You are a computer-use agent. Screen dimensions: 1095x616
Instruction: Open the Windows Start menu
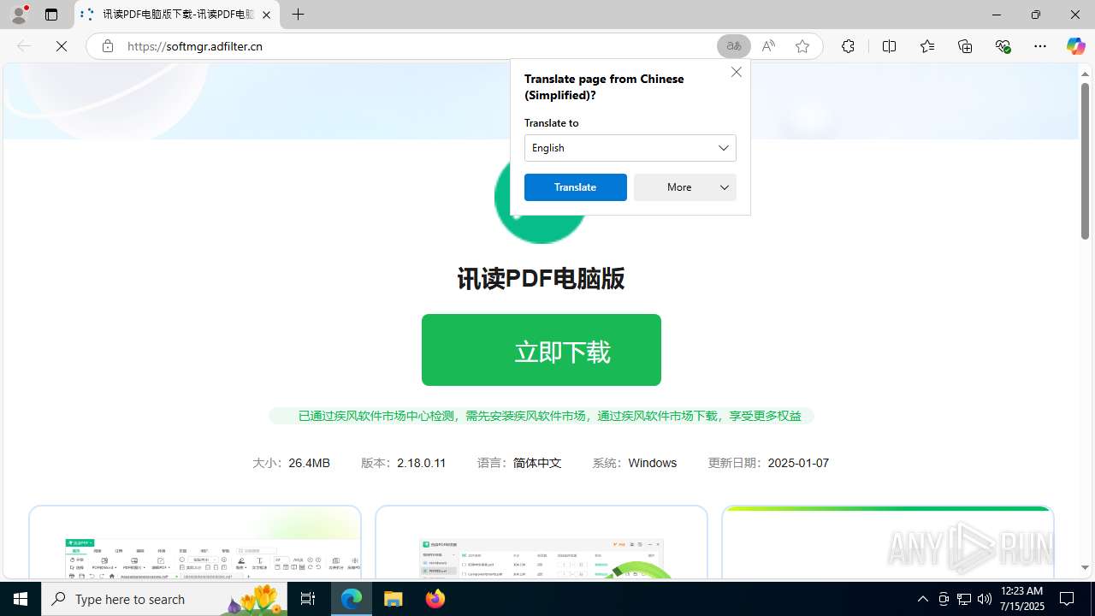[21, 599]
